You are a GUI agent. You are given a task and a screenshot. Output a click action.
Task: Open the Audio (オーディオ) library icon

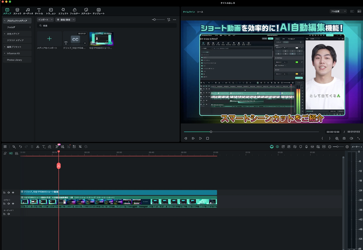point(28,11)
